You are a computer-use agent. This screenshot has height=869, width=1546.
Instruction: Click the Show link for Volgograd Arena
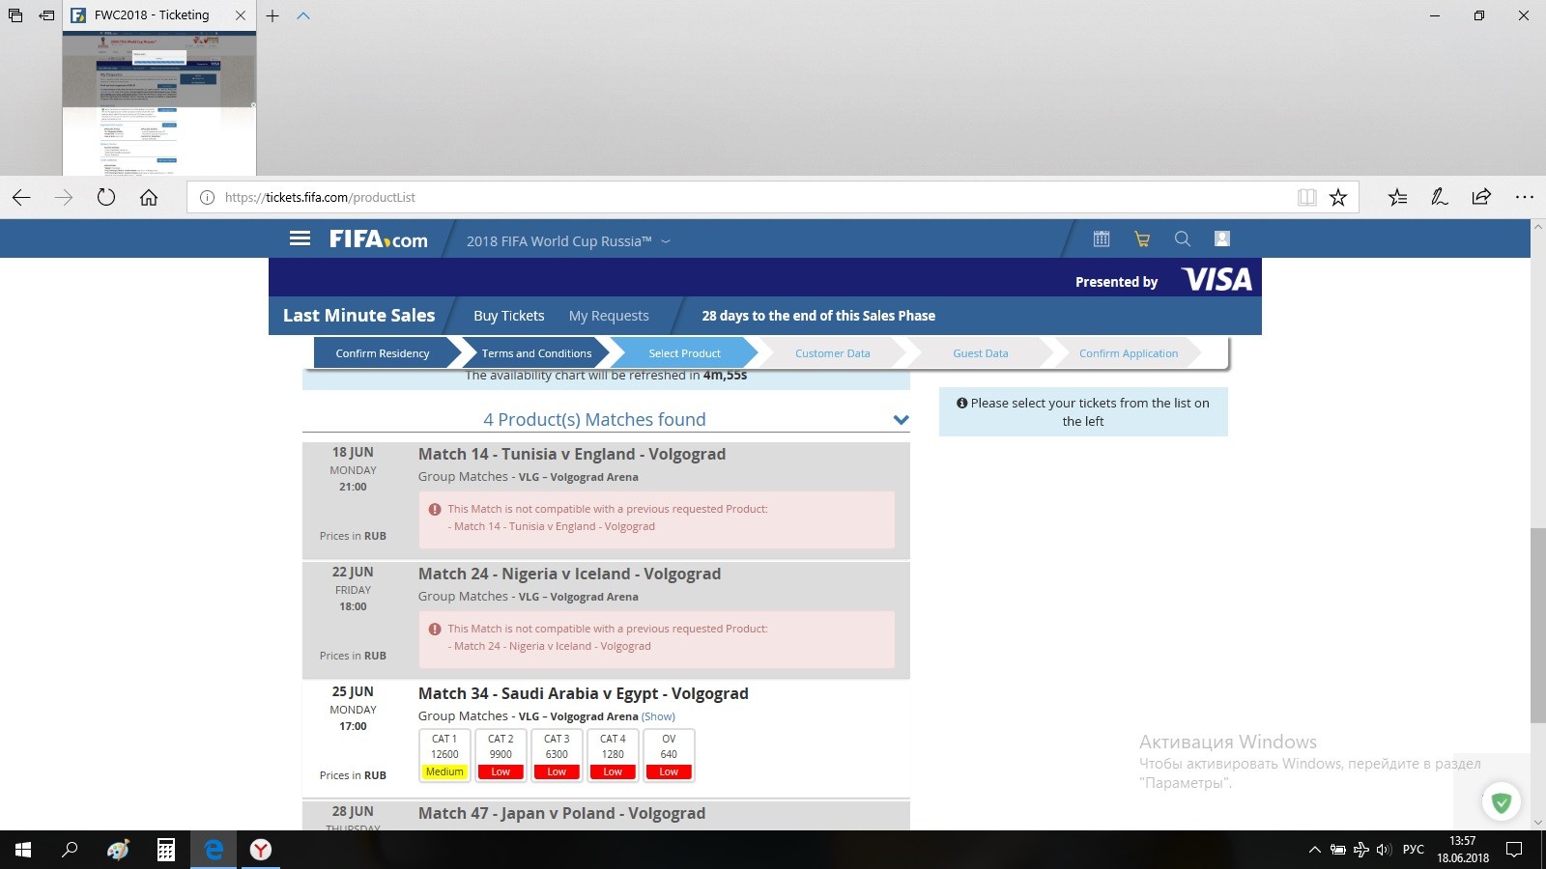[658, 716]
